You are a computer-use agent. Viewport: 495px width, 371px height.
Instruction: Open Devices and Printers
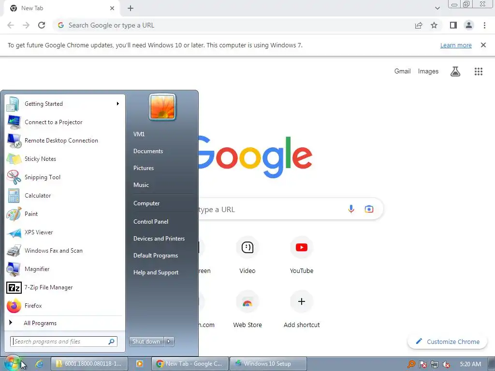coord(159,239)
